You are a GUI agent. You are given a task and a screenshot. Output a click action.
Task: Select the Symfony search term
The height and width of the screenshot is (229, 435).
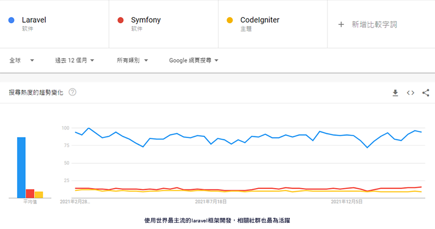[146, 20]
